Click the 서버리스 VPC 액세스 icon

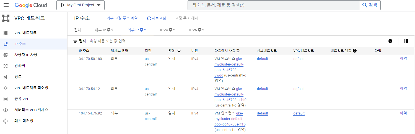pyautogui.click(x=5, y=110)
